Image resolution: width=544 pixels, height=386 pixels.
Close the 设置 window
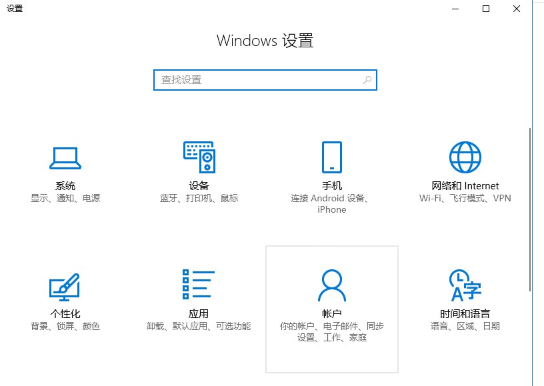[517, 9]
